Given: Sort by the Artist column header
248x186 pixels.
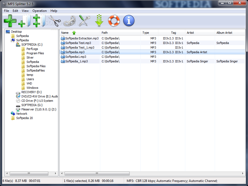Looking at the screenshot, I should tap(200, 33).
